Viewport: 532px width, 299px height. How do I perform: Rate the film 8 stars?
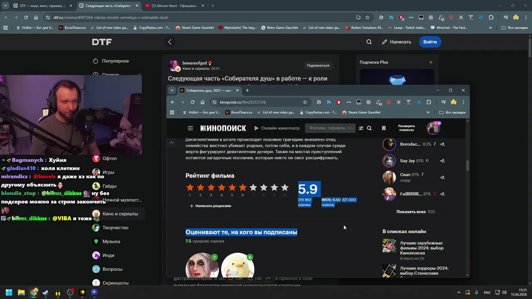[264, 188]
